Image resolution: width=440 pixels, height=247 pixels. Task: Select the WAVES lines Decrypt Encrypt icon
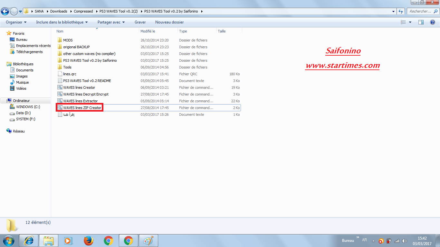(60, 94)
